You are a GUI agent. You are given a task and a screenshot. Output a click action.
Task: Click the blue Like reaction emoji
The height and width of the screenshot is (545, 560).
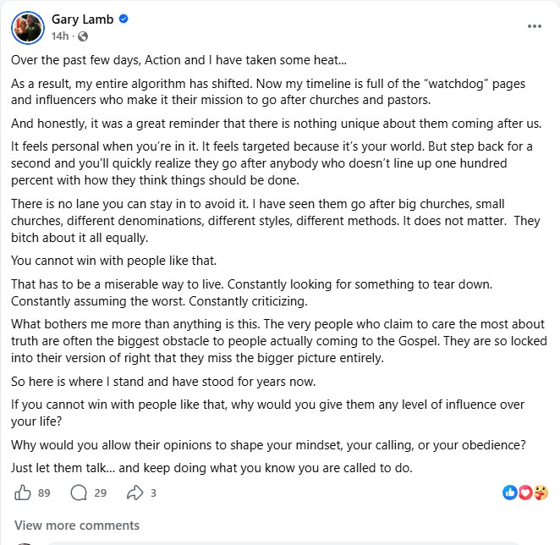pyautogui.click(x=509, y=493)
